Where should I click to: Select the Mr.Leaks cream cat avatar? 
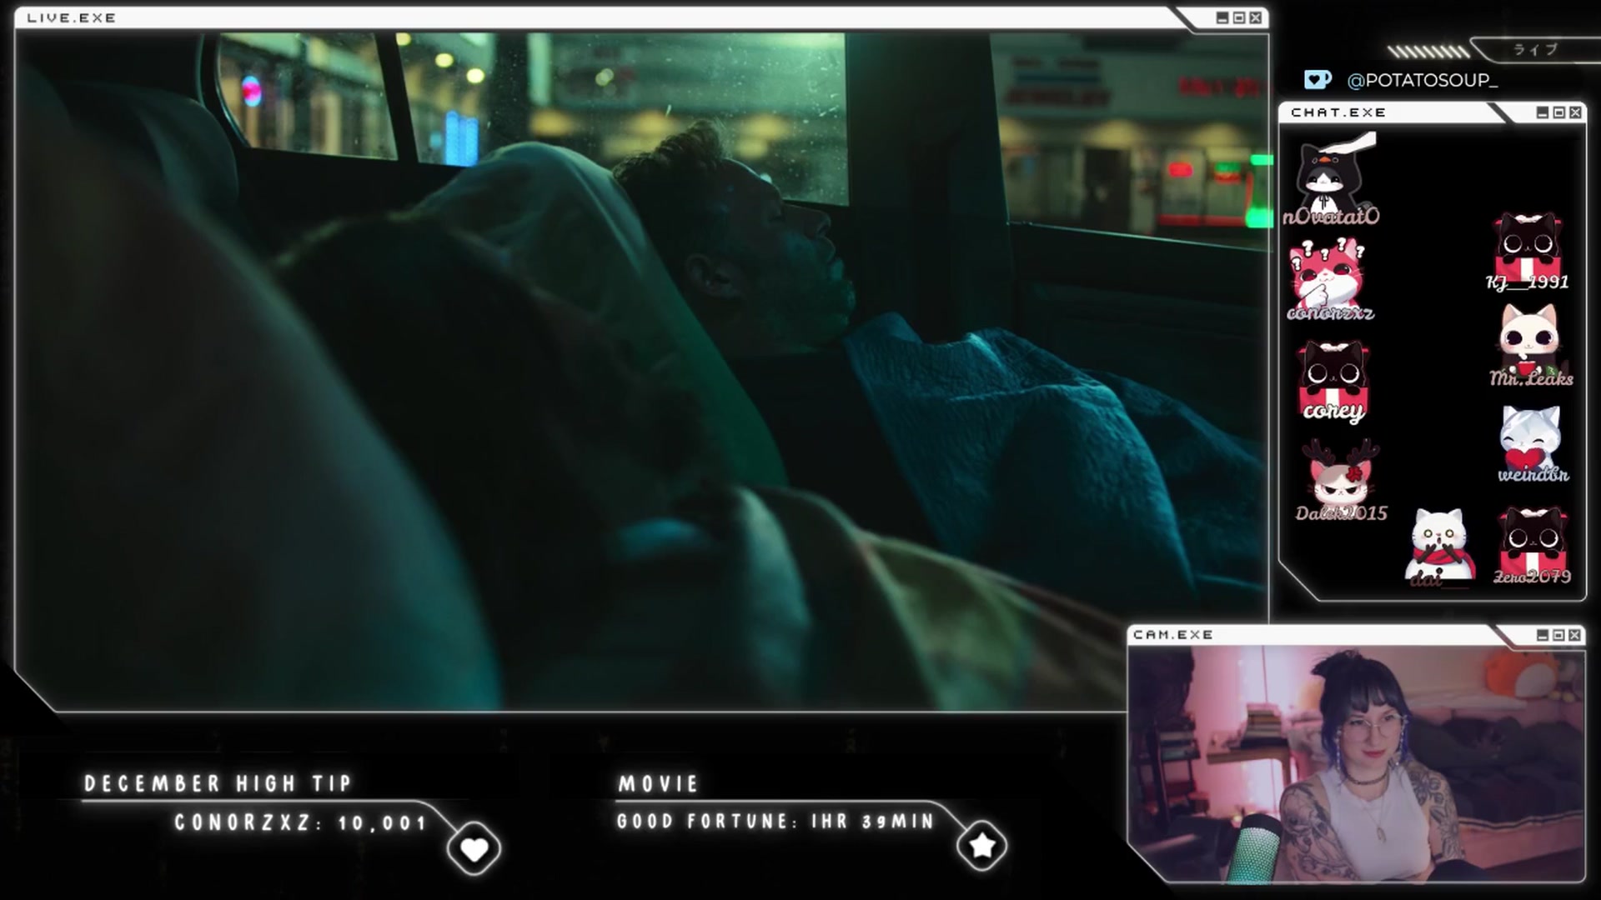[x=1529, y=342]
